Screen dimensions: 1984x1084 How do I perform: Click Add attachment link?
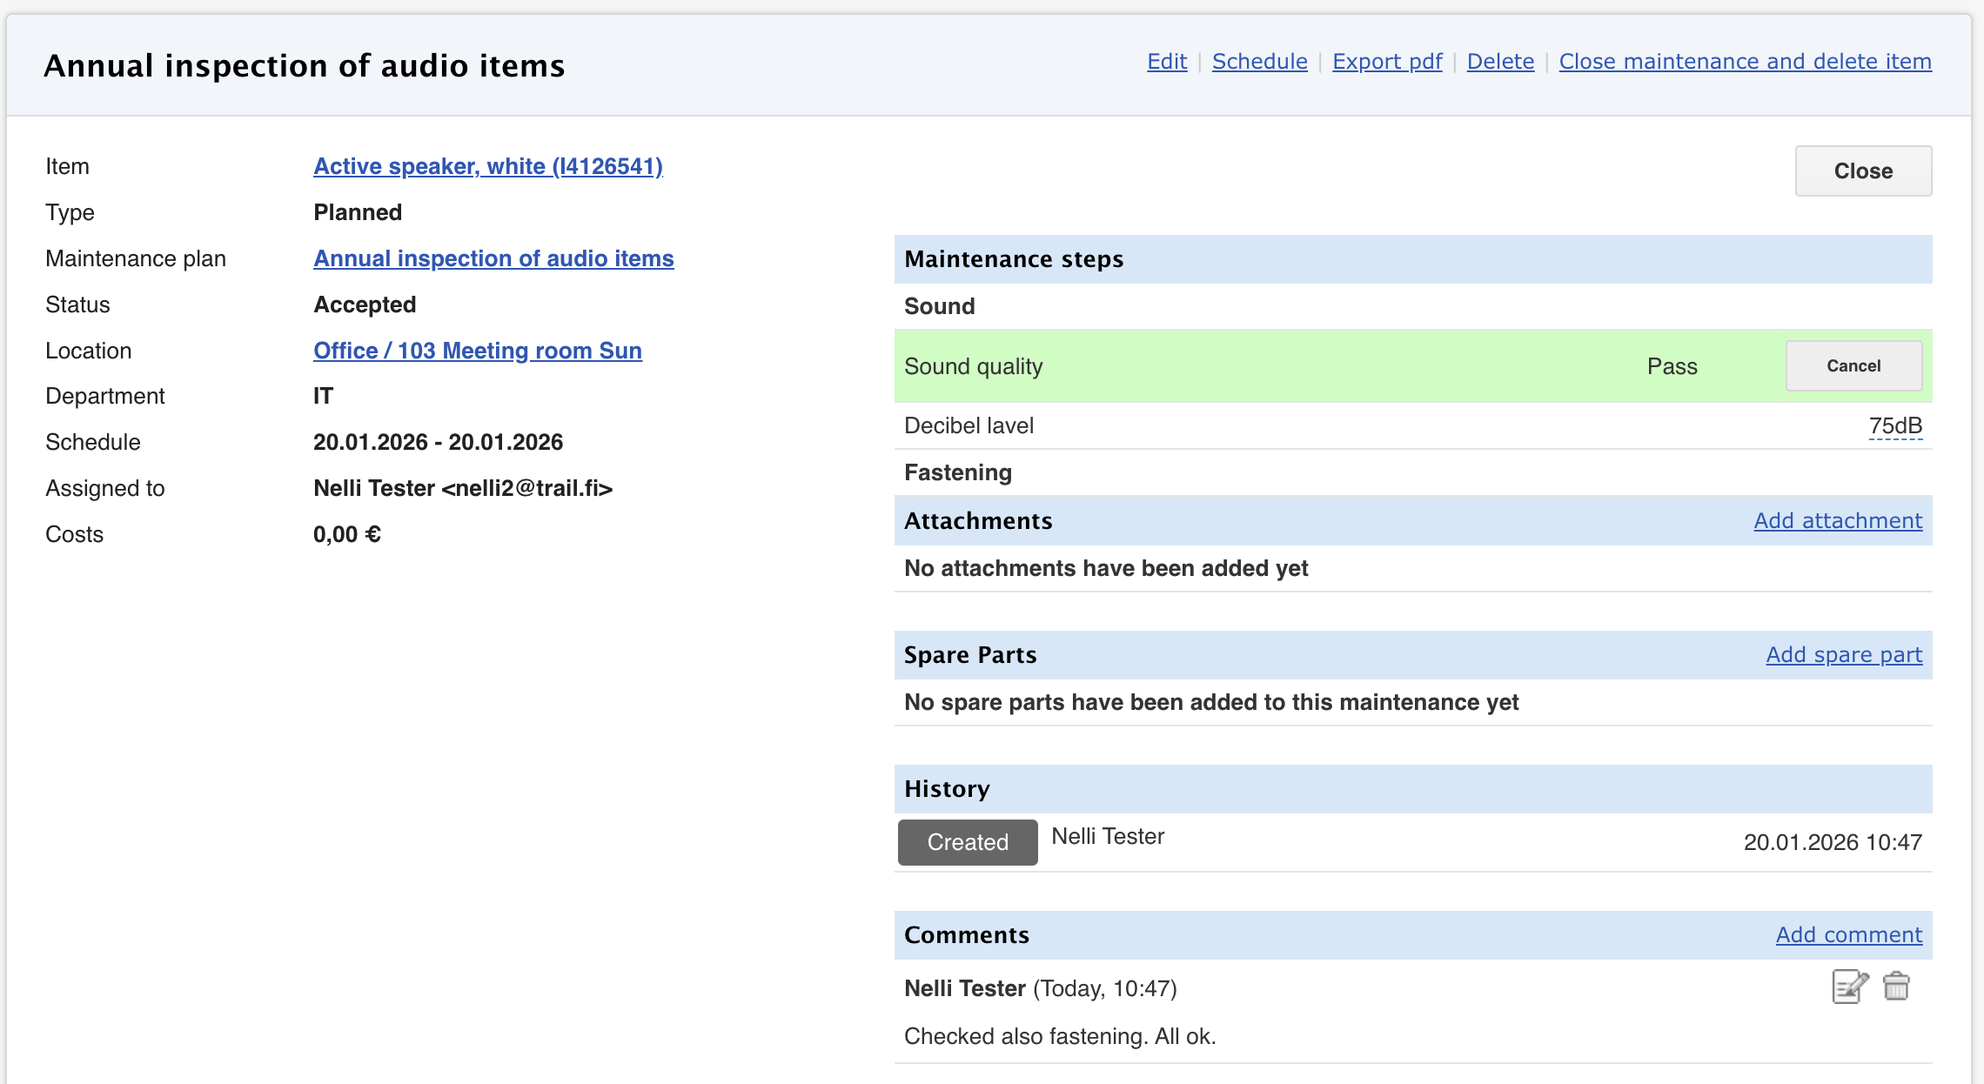(x=1838, y=521)
